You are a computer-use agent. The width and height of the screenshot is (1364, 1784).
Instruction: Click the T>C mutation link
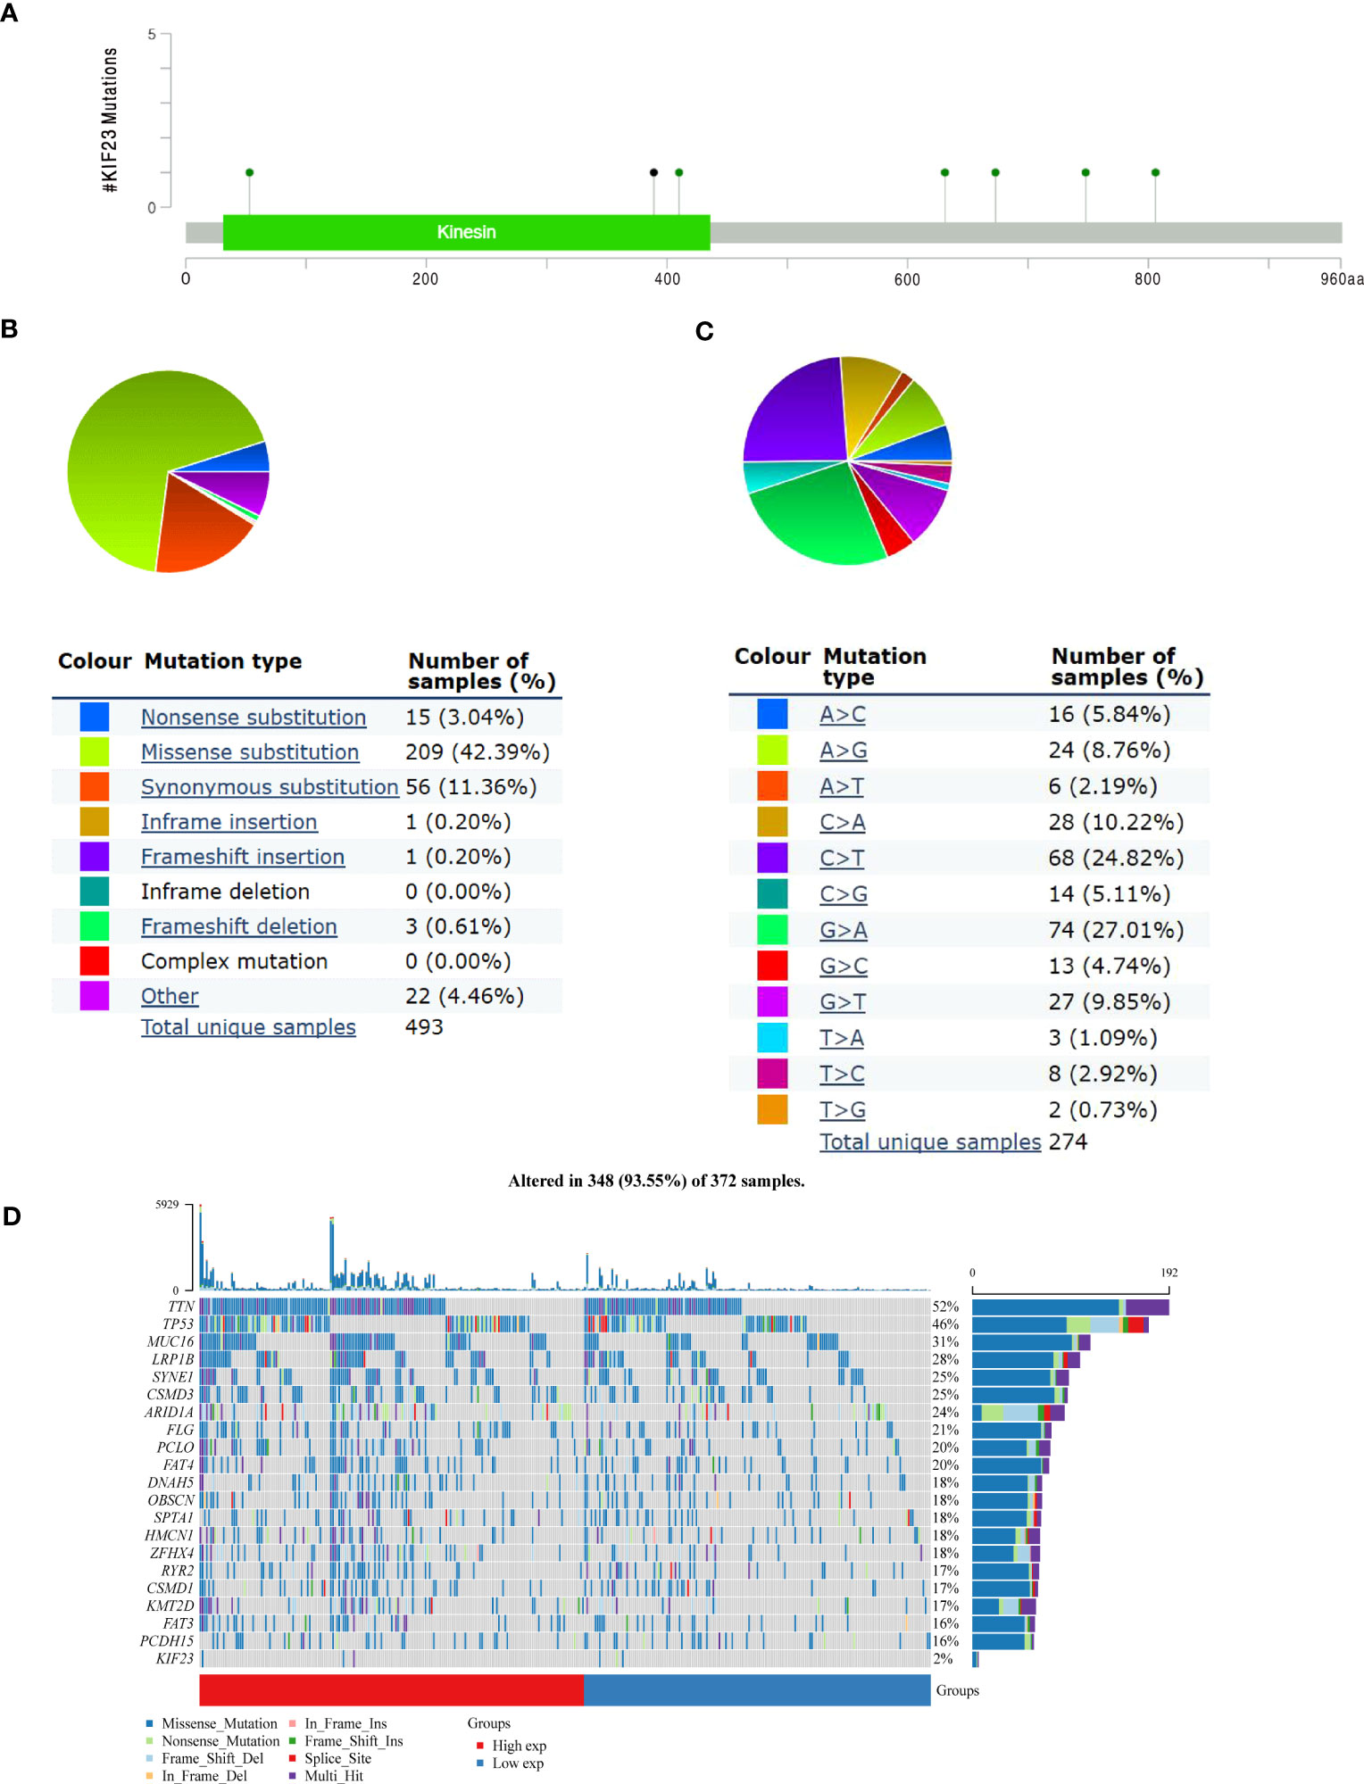pyautogui.click(x=842, y=1074)
